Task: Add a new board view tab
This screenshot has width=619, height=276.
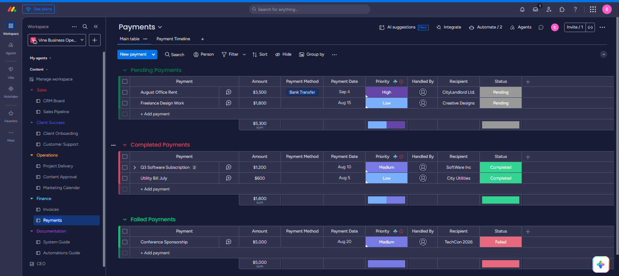Action: tap(203, 39)
